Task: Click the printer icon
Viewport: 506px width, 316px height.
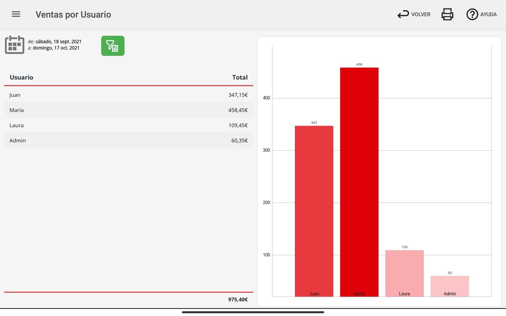Action: pos(447,14)
